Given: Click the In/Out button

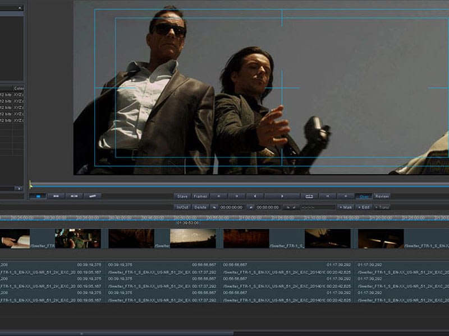Looking at the screenshot, I should coord(182,207).
